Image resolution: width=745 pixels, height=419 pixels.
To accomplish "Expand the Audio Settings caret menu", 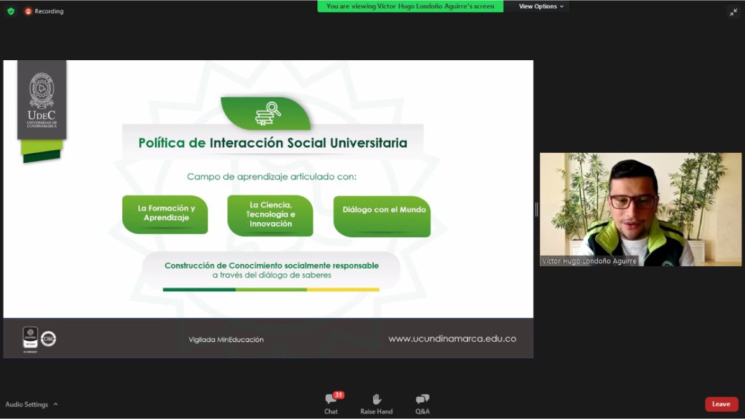I will coord(55,404).
